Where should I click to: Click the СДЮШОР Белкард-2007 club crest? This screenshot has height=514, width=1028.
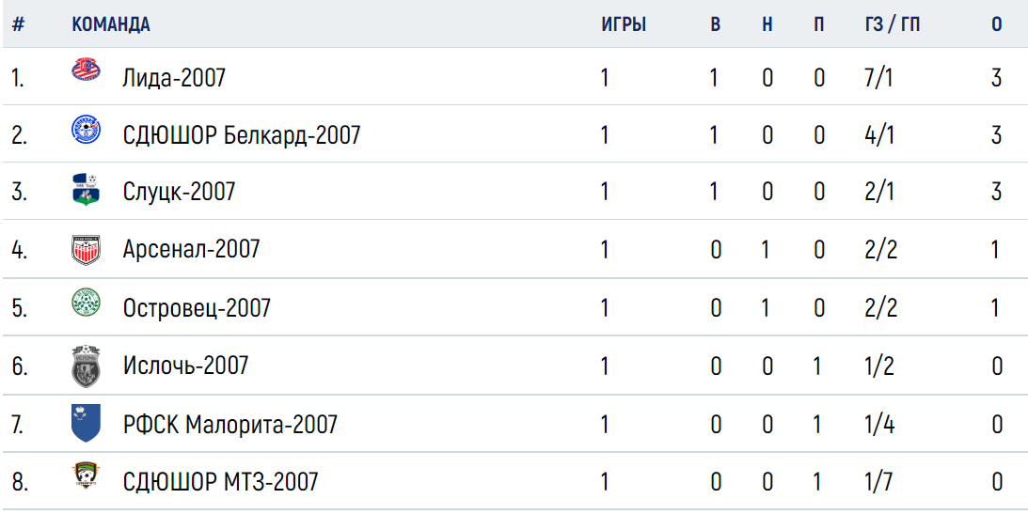86,129
